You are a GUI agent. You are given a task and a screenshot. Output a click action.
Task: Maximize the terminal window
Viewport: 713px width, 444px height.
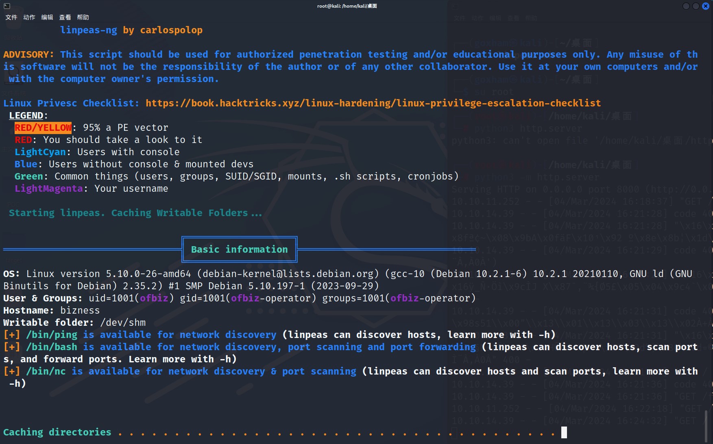coord(696,6)
